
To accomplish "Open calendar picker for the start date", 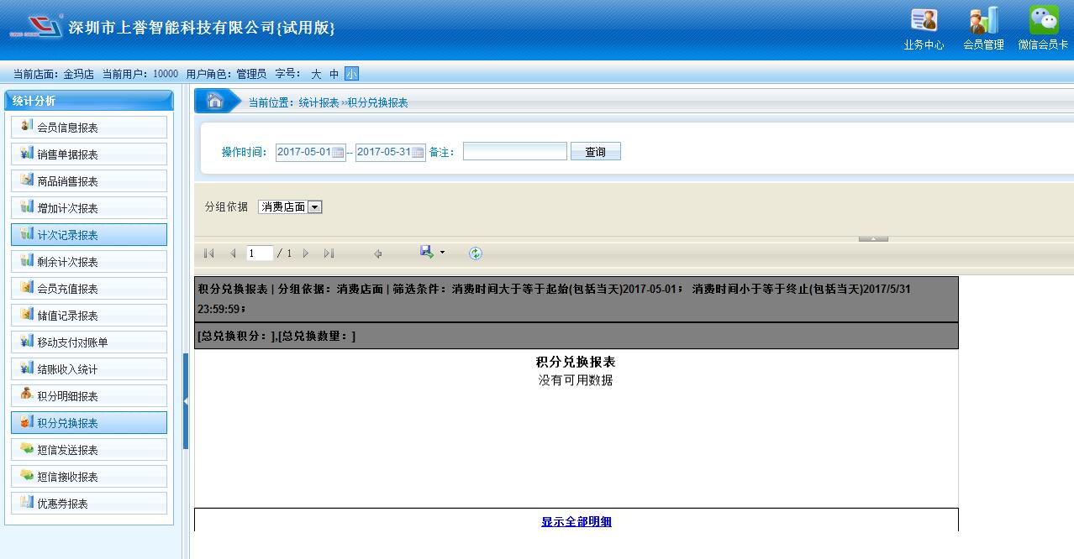I will point(338,153).
